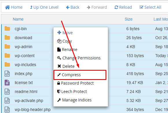The height and width of the screenshot is (113, 168).
Task: Sort files by the Name column header
Action: point(18,19)
